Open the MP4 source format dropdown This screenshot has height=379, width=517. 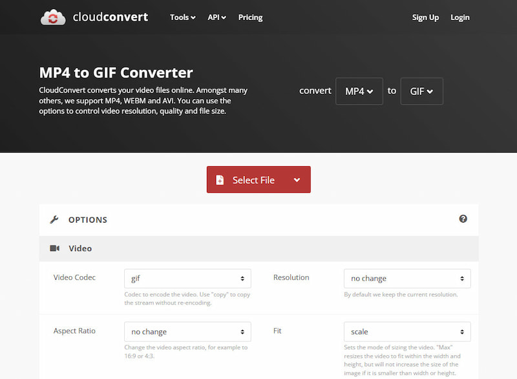click(x=359, y=91)
